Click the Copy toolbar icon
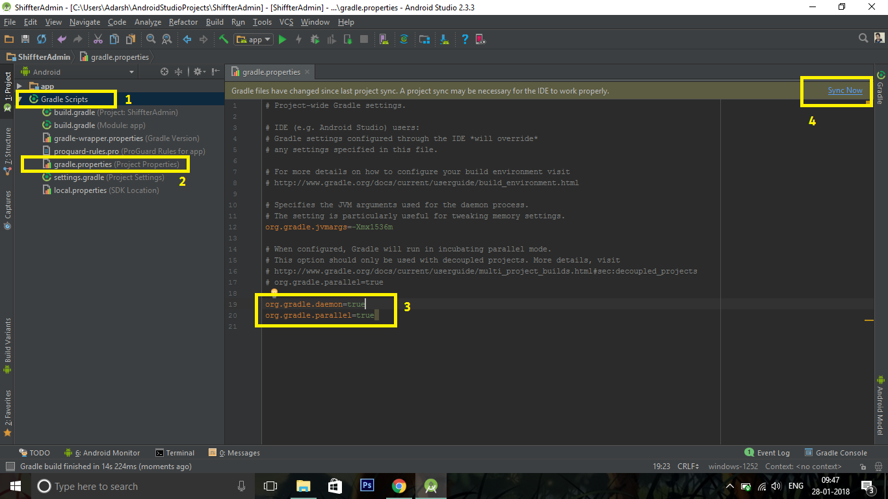This screenshot has height=499, width=888. tap(114, 40)
